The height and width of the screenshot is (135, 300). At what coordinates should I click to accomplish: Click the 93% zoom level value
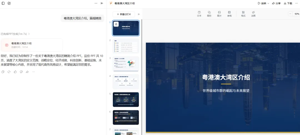297,14
